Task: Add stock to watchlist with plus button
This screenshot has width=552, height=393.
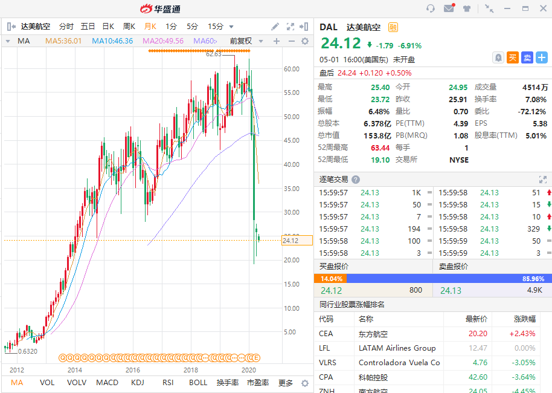Action: click(542, 57)
